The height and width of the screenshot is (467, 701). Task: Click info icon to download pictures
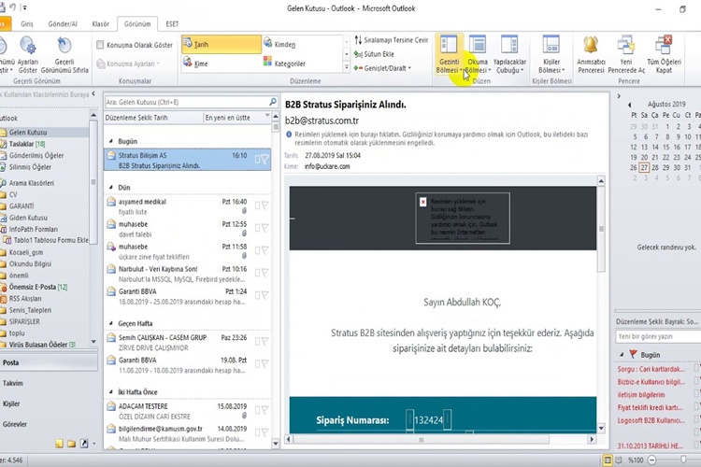coord(289,134)
